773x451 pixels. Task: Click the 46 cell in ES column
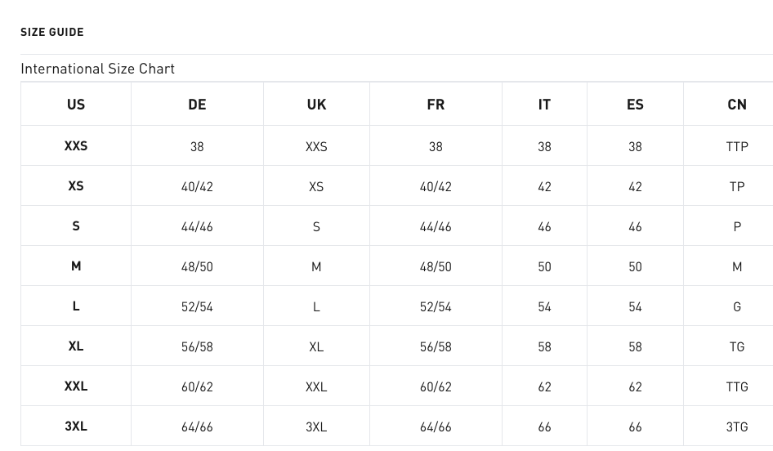635,227
